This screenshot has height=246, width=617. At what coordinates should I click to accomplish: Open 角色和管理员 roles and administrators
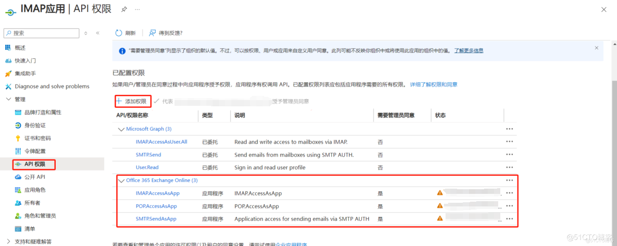[x=40, y=216]
